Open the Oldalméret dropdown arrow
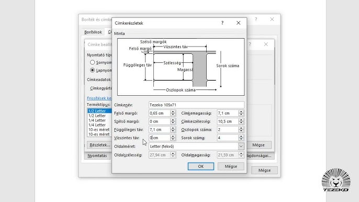Screen dimensions: 359x202 pos(241,147)
